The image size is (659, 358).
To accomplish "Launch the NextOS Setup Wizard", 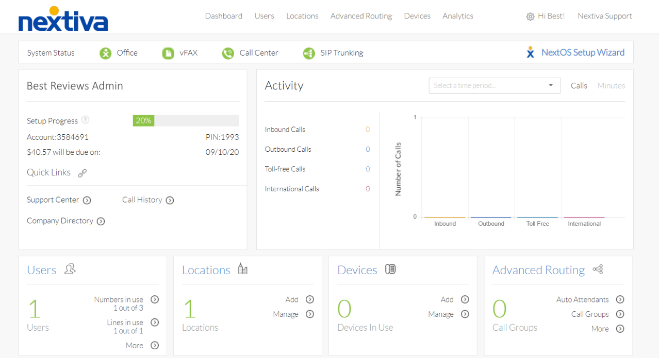I will tap(583, 52).
